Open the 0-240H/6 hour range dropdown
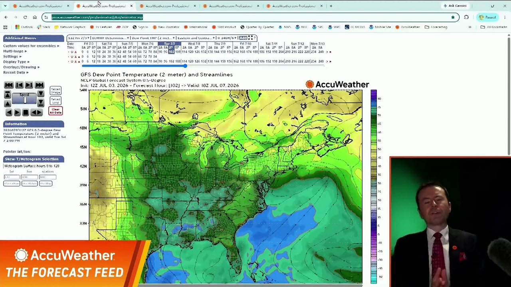The width and height of the screenshot is (511, 287). pos(228,38)
